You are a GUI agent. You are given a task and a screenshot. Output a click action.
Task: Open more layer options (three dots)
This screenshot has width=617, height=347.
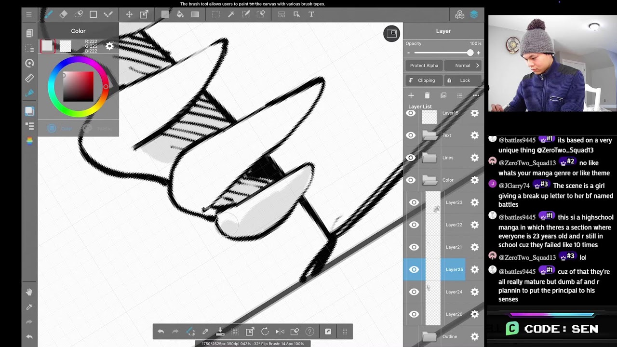tap(476, 95)
